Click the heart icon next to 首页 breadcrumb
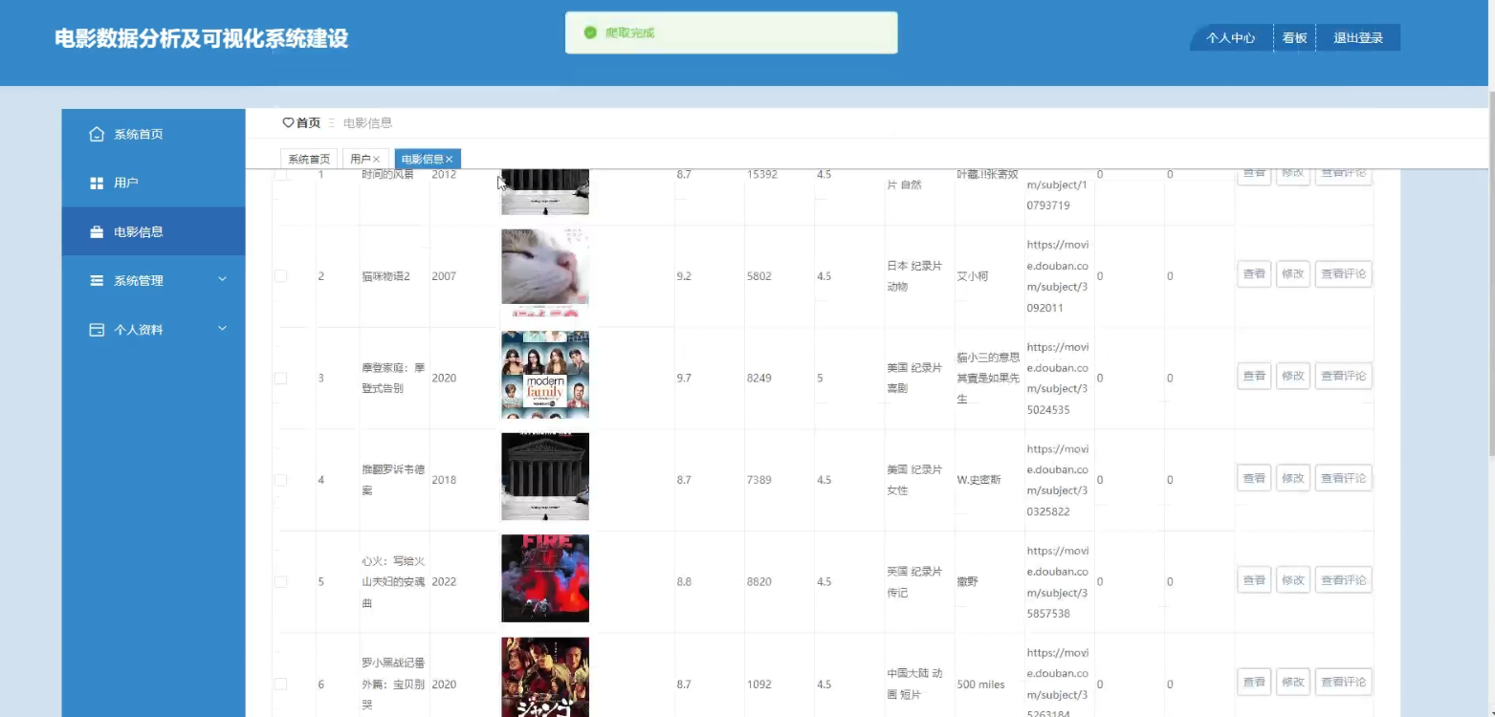Screen dimensions: 1495x717 click(288, 122)
